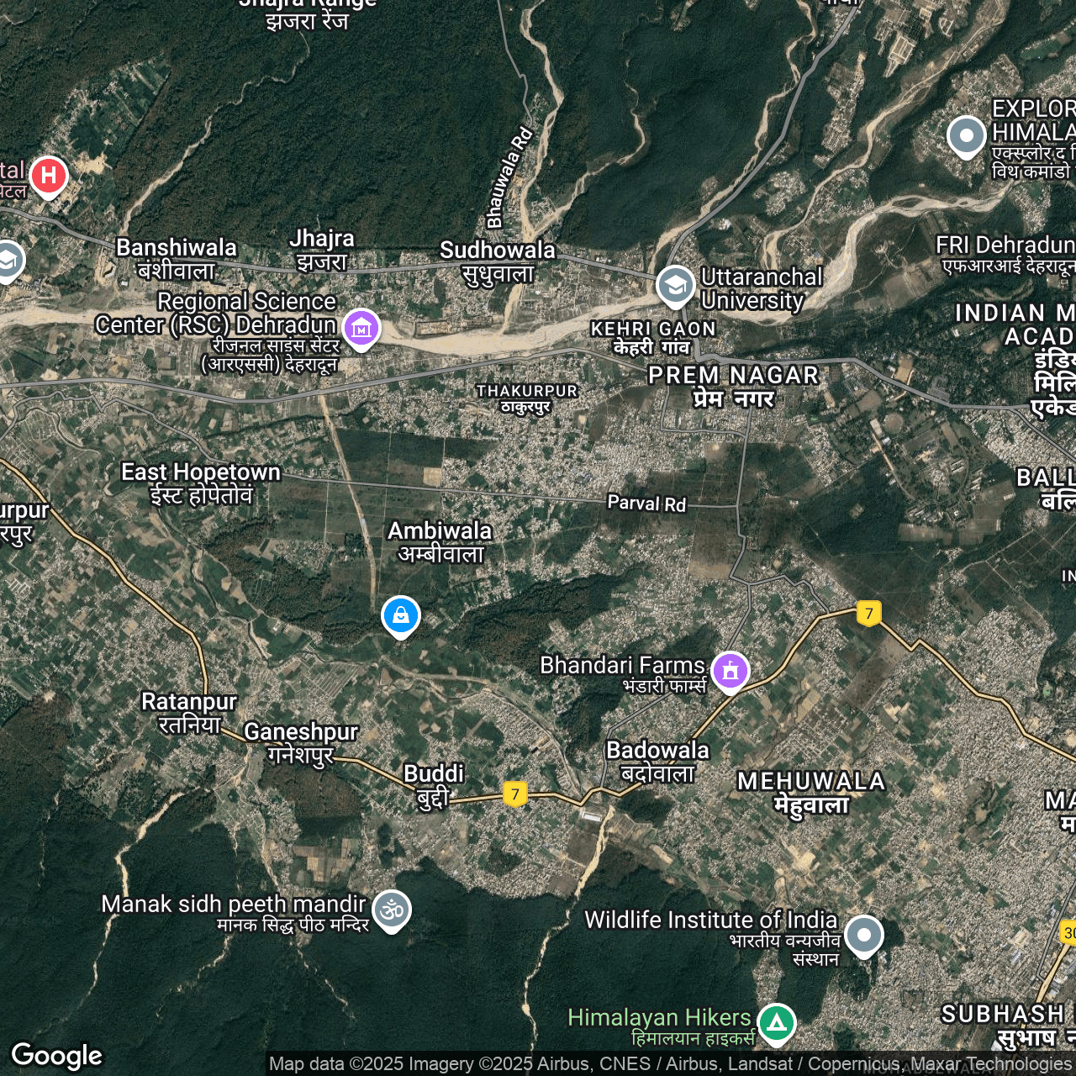Click the Ratanpur place label
Screen dimensions: 1076x1076
pyautogui.click(x=188, y=701)
